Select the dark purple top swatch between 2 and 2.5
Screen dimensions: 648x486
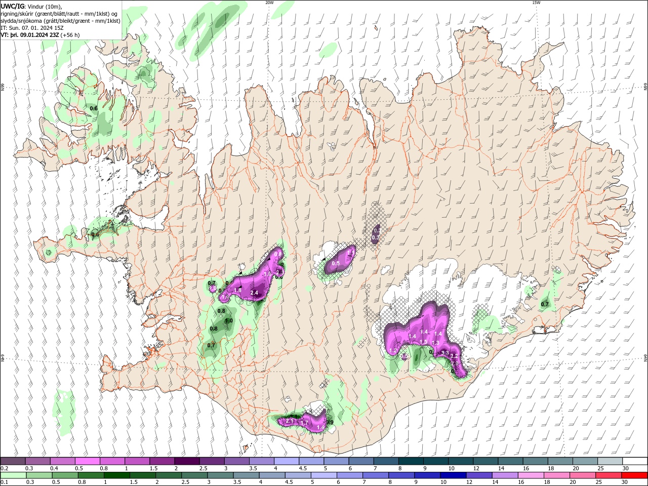tap(187, 461)
